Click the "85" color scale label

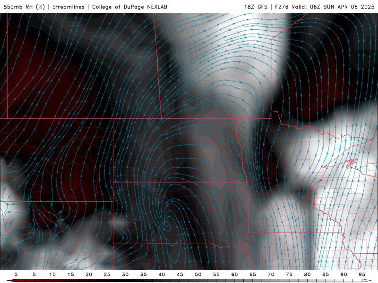(x=326, y=275)
